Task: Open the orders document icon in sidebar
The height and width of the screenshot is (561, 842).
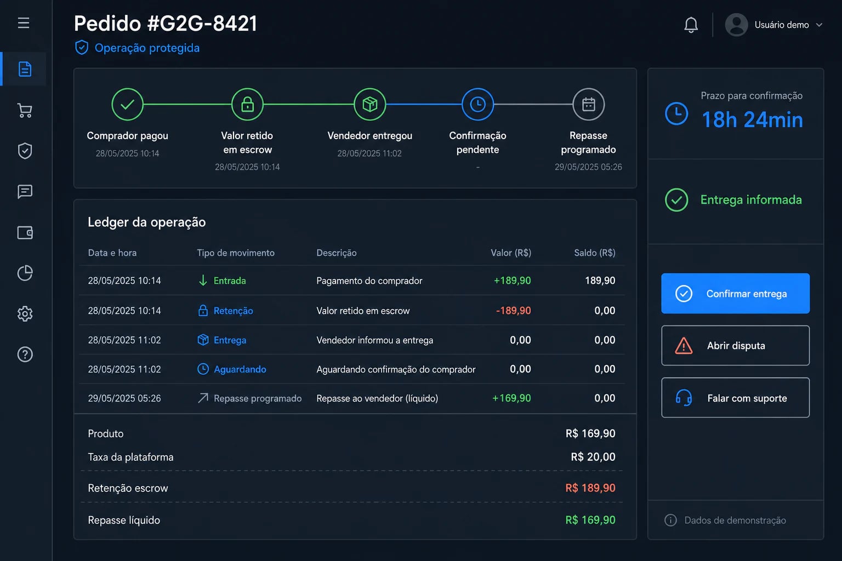Action: (25, 69)
